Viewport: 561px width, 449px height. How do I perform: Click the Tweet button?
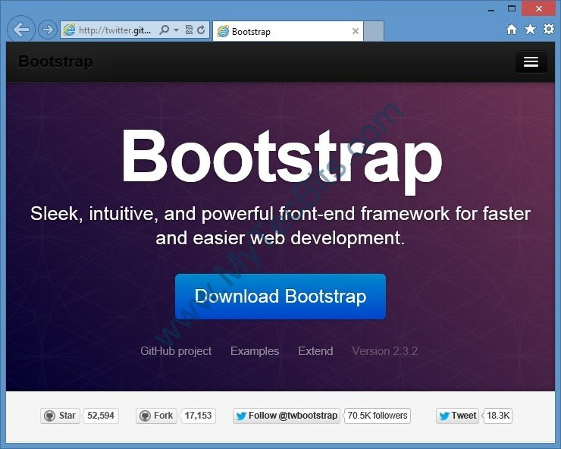[457, 416]
